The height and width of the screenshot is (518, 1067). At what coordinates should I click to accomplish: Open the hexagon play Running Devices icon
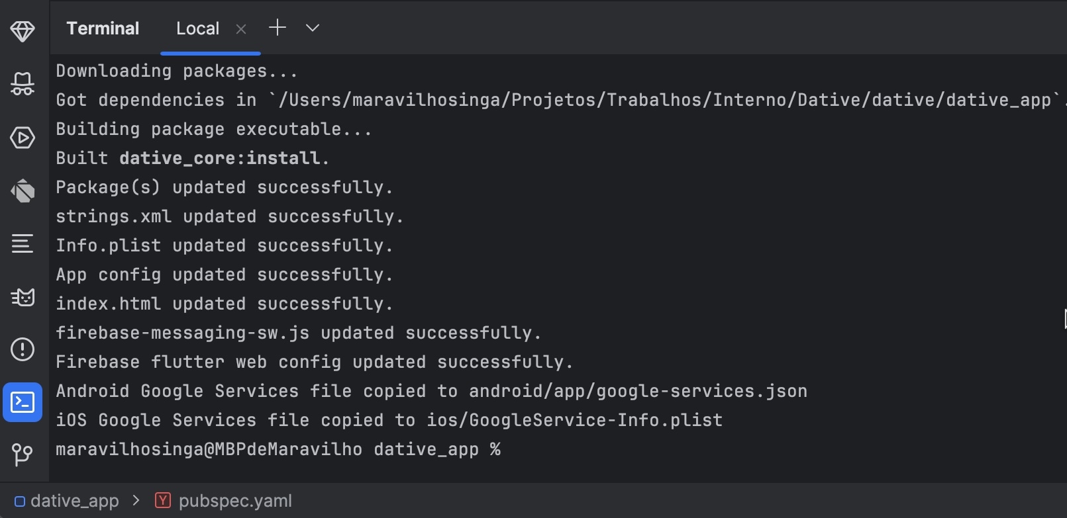click(23, 138)
